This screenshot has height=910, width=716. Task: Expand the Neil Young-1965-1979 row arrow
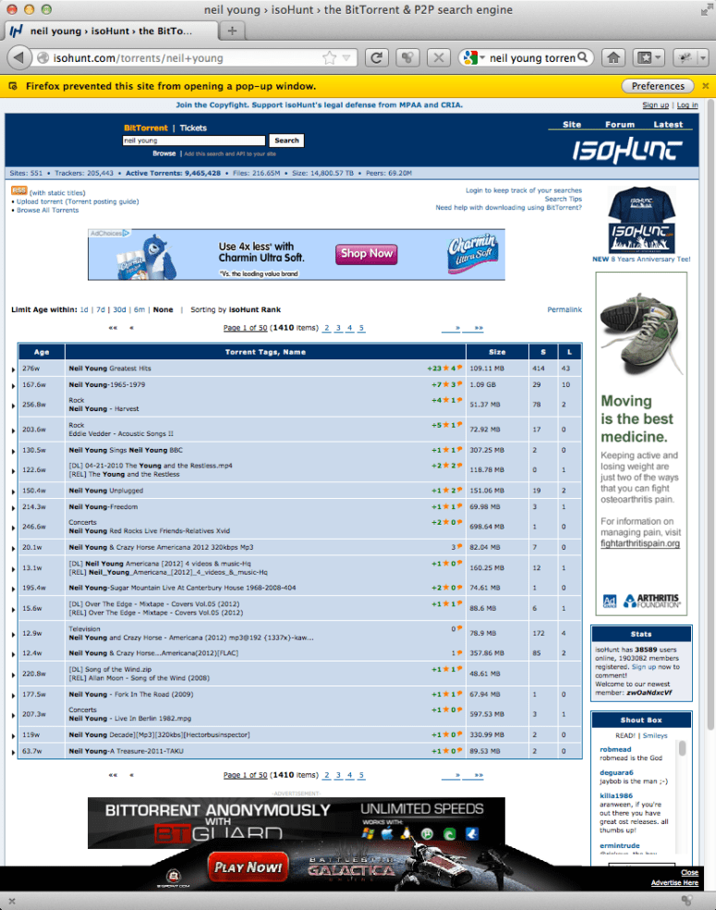click(13, 384)
